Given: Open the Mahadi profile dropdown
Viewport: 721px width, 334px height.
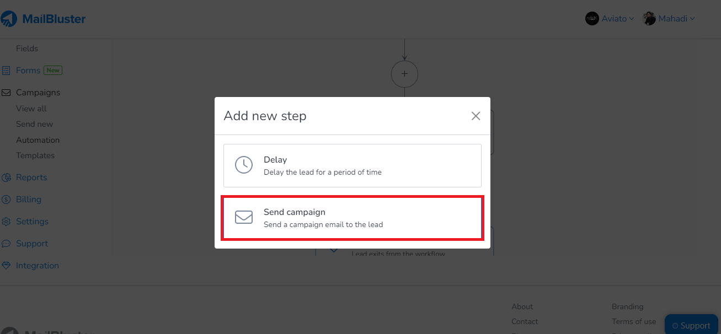Looking at the screenshot, I should 669,18.
